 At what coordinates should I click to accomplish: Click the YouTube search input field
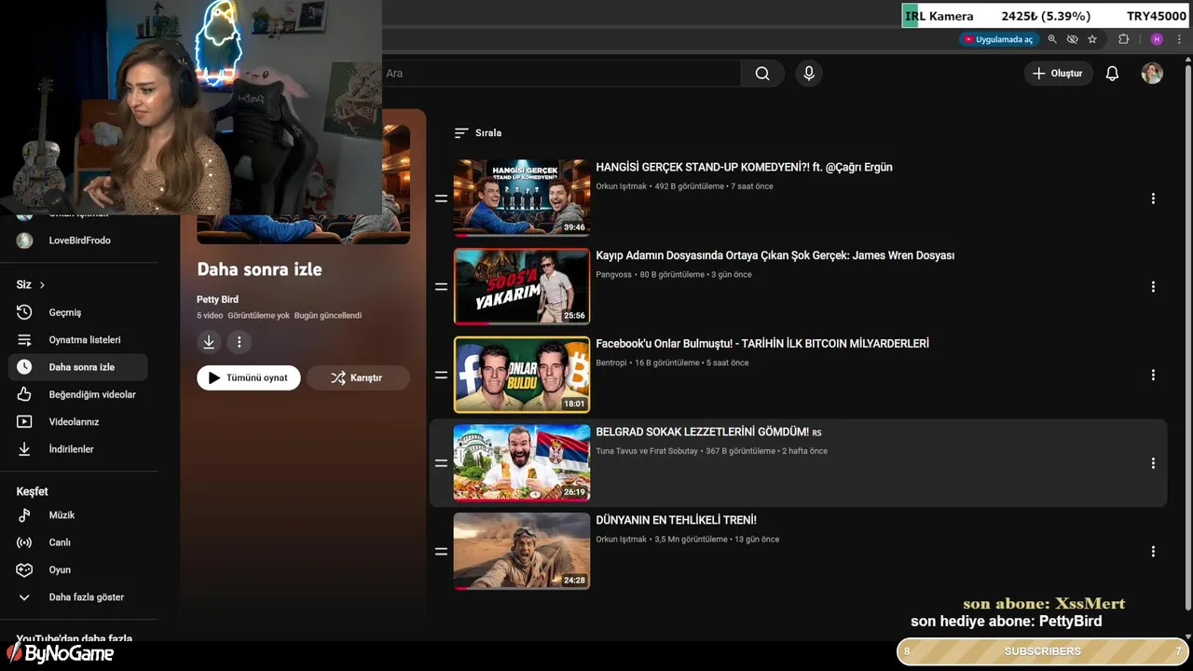pos(559,74)
